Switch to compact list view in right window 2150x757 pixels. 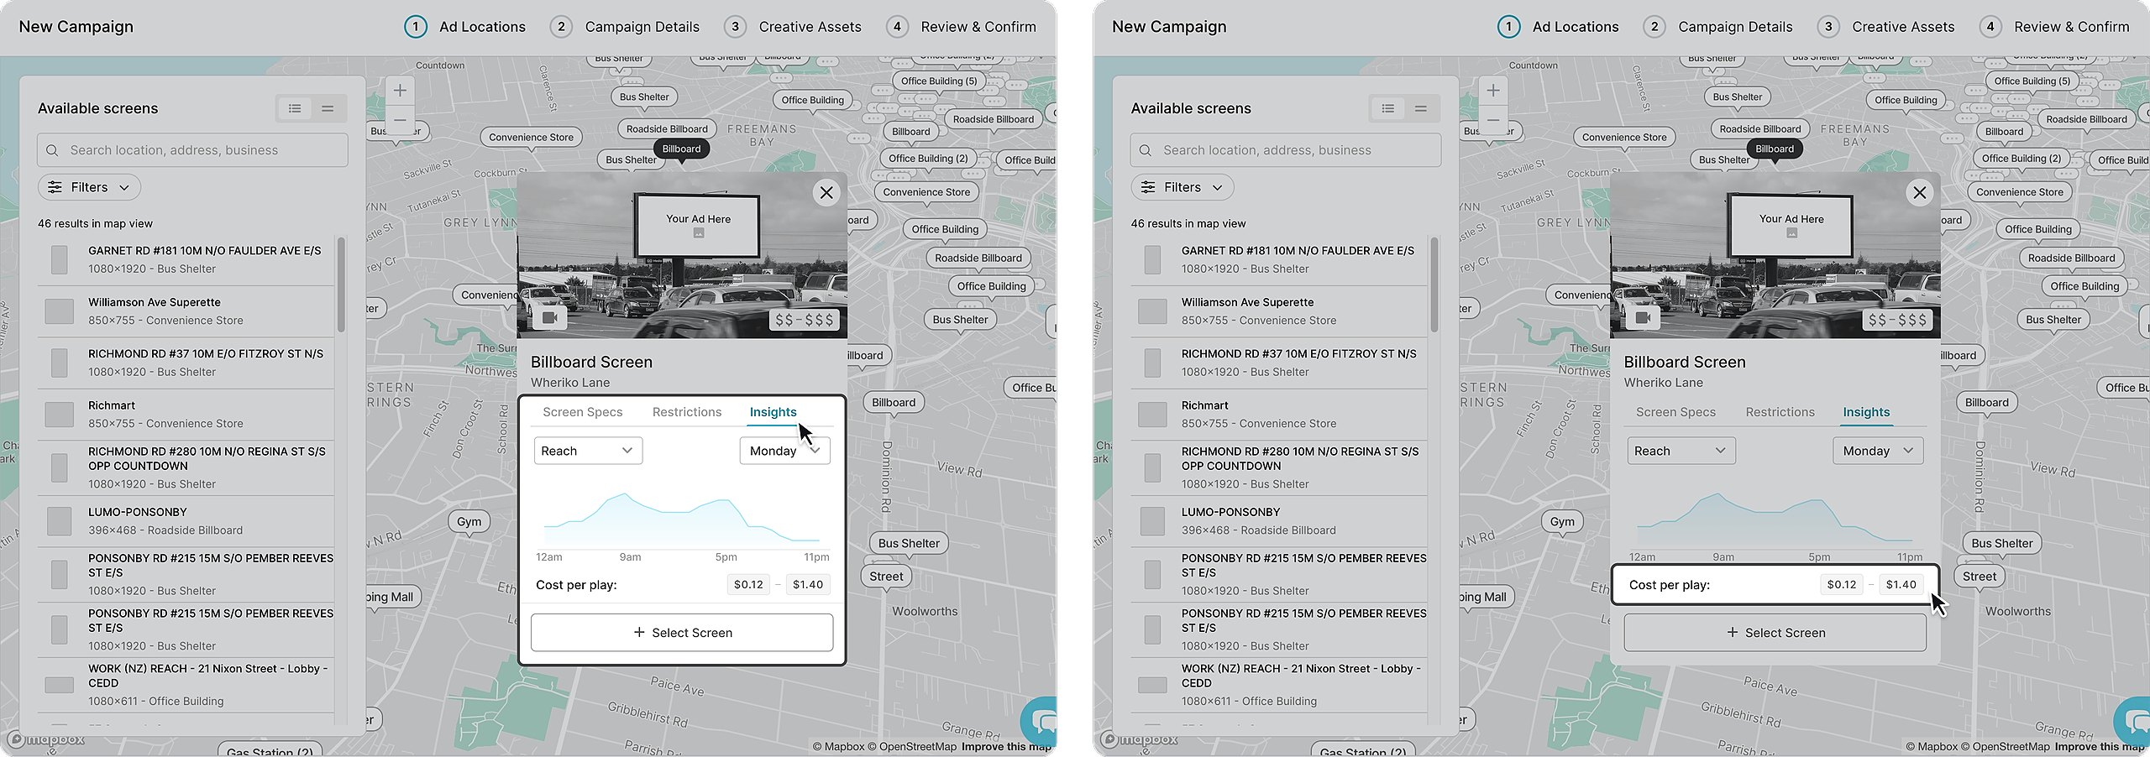[1421, 108]
